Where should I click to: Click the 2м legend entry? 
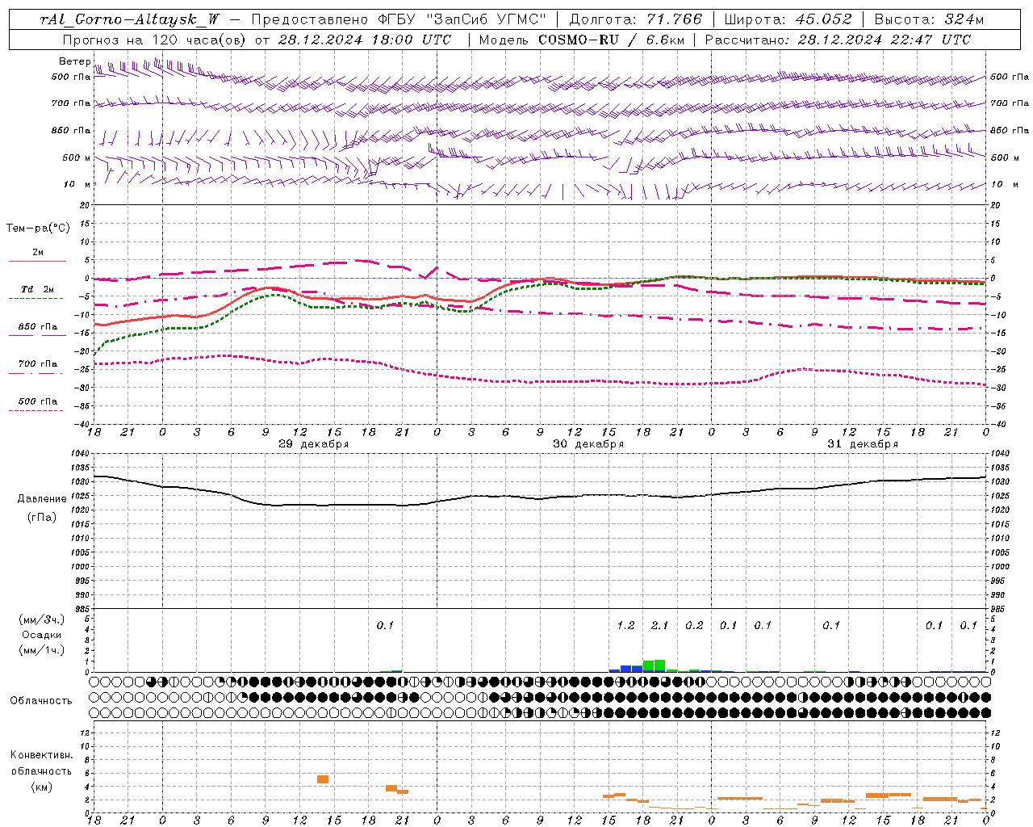click(x=38, y=253)
